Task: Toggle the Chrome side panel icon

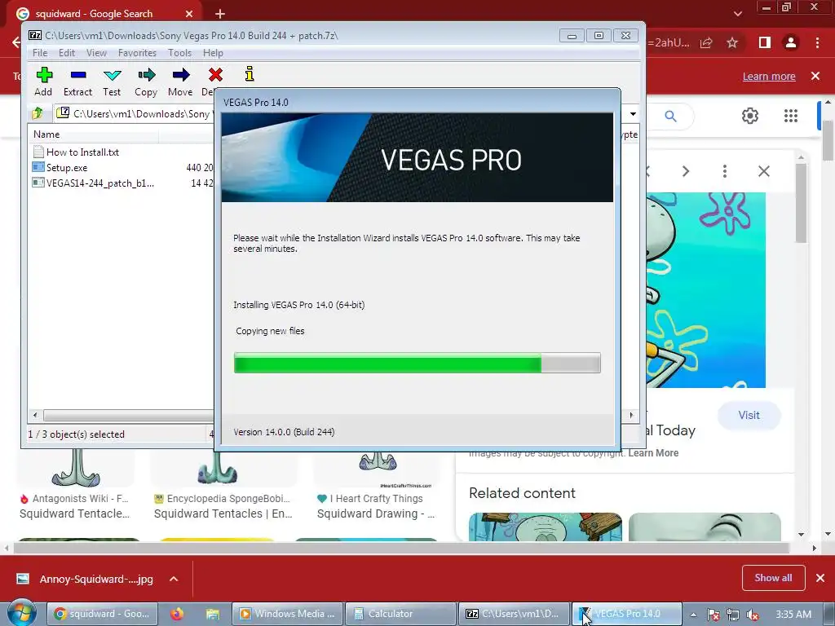Action: [x=765, y=42]
